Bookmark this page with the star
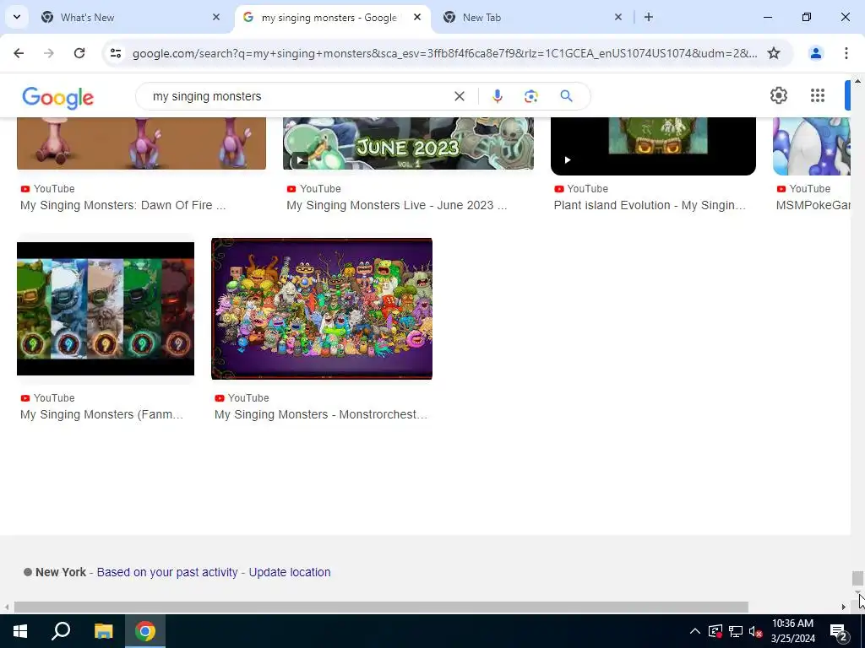The width and height of the screenshot is (865, 648). pyautogui.click(x=774, y=53)
